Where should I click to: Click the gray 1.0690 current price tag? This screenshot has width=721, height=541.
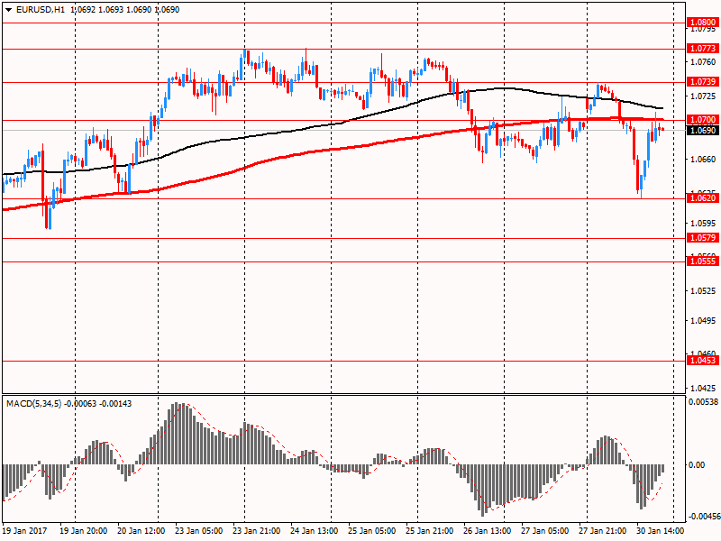(x=702, y=131)
